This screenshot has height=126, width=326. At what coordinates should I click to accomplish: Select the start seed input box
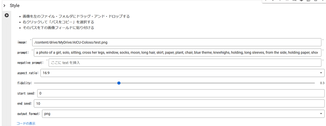(x=181, y=93)
